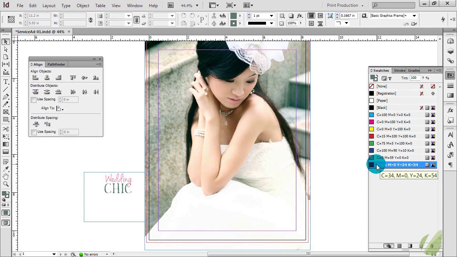Expand the Print Production workspace switcher
457x257 pixels.
point(345,5)
